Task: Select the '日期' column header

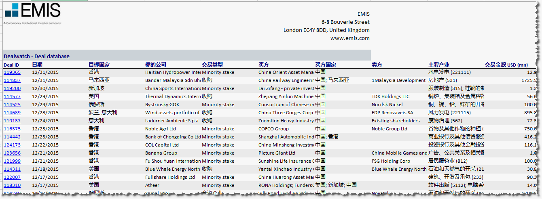Action: coord(37,65)
